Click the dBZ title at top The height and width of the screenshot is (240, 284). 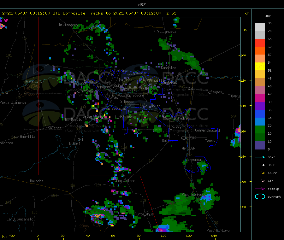pyautogui.click(x=142, y=5)
